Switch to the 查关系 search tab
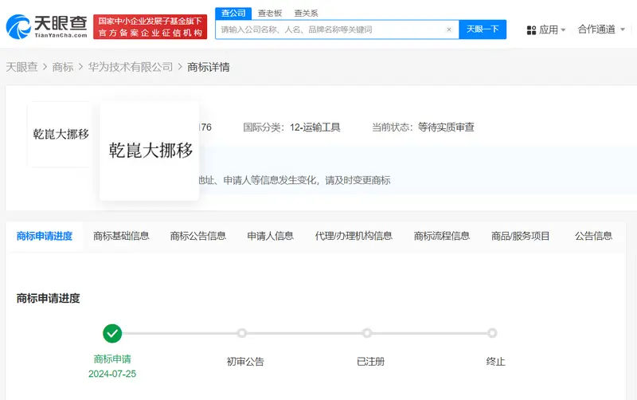The width and height of the screenshot is (637, 400). pos(306,13)
